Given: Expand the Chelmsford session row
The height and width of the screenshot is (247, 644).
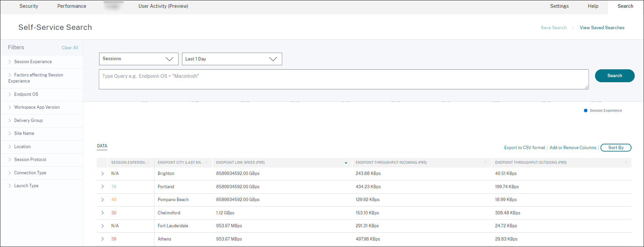Looking at the screenshot, I should [x=103, y=213].
